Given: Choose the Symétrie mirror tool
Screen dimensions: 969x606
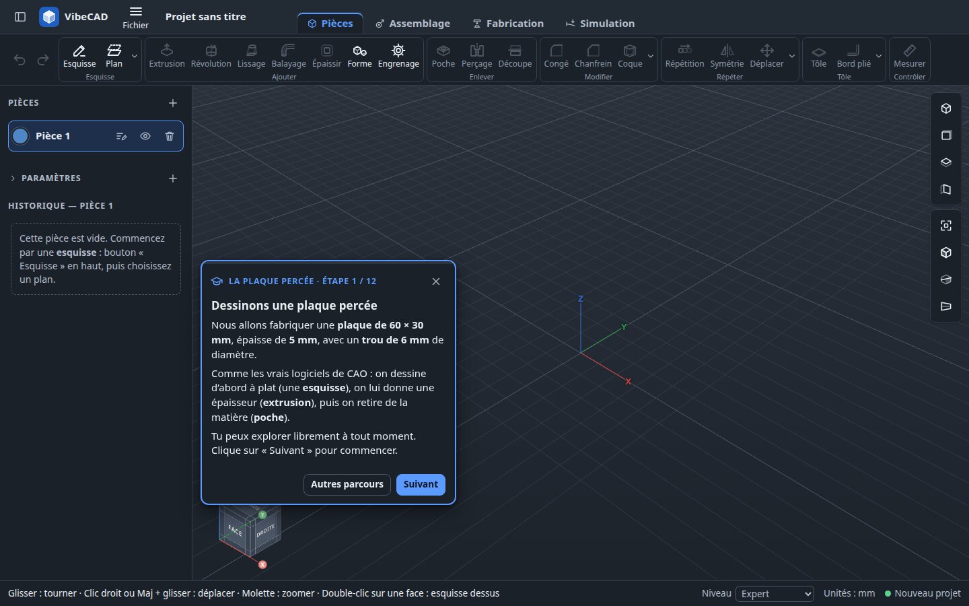Looking at the screenshot, I should tap(727, 56).
